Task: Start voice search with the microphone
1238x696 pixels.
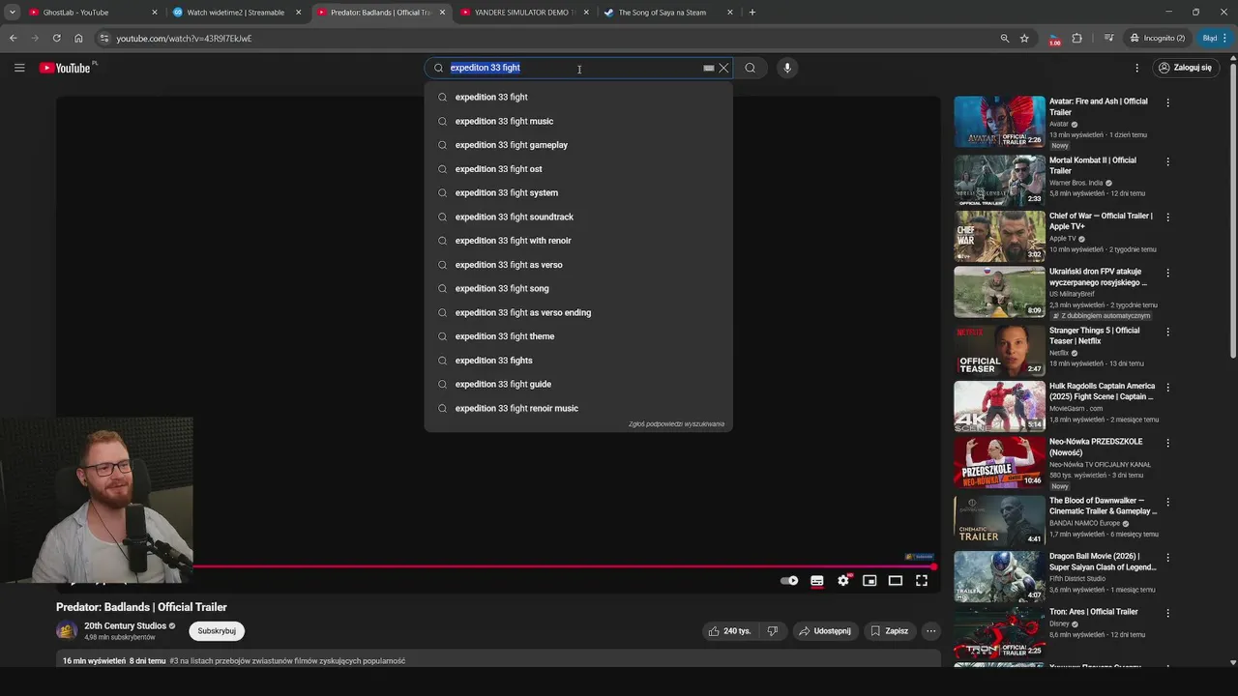Action: [787, 68]
